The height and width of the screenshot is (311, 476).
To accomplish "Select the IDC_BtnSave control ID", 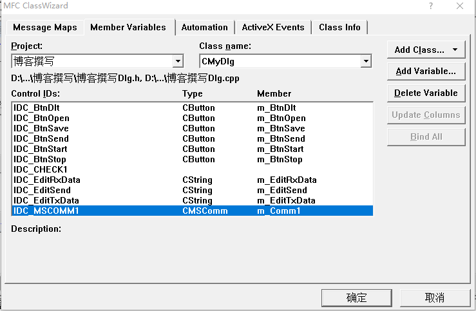I will pyautogui.click(x=41, y=128).
